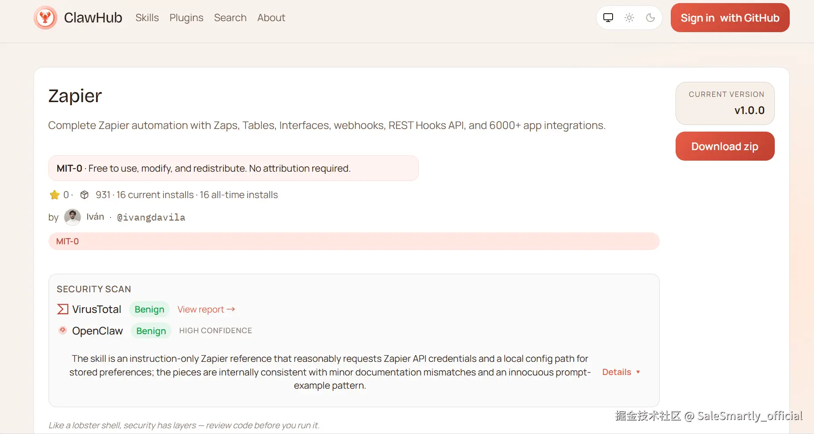The width and height of the screenshot is (814, 434).
Task: Enable light theme sun icon
Action: [629, 18]
